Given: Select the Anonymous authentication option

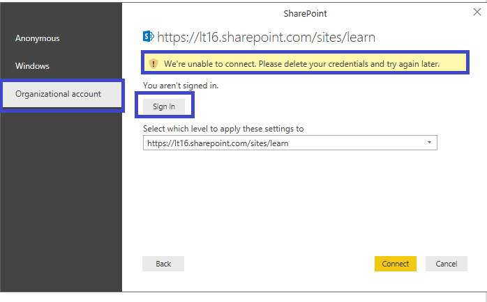Looking at the screenshot, I should (x=38, y=38).
